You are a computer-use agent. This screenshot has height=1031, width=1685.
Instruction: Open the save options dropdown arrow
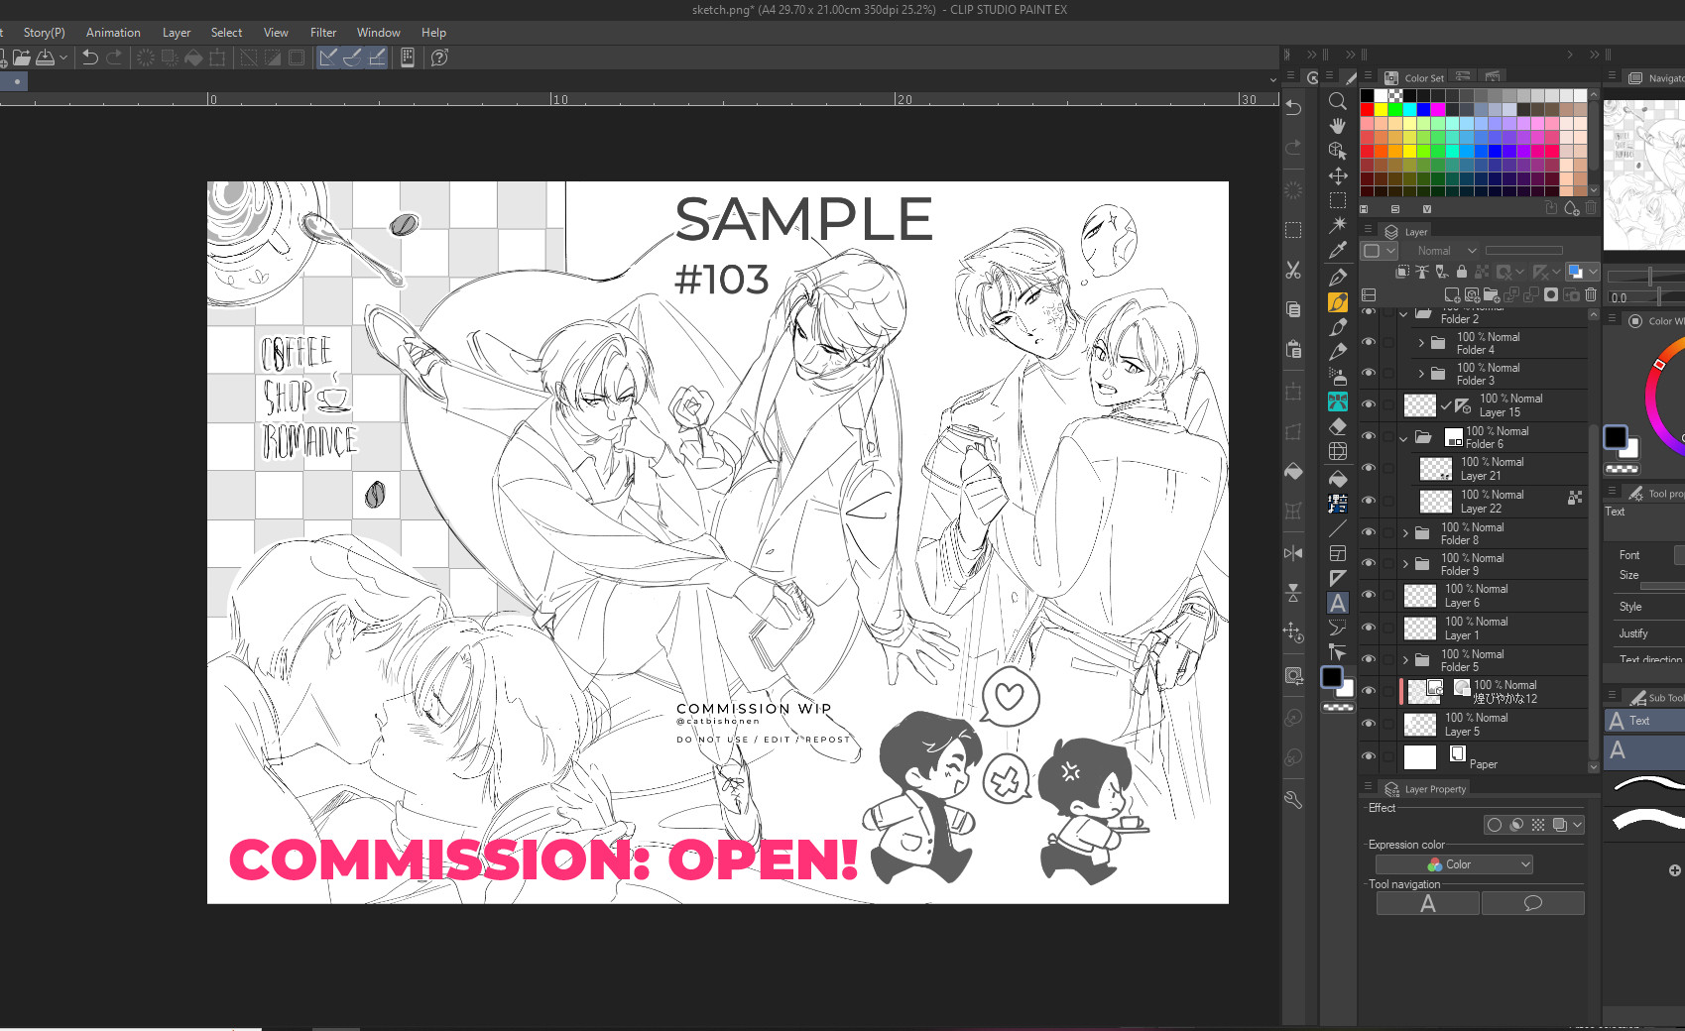tap(62, 57)
